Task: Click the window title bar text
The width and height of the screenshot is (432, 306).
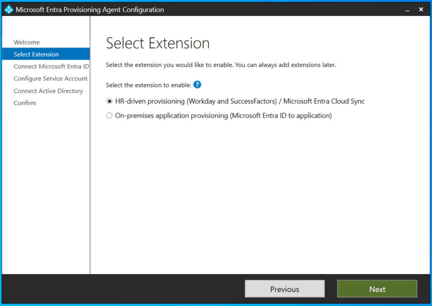Action: point(90,9)
